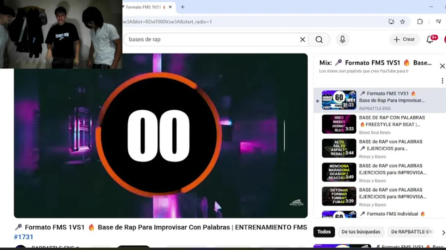Click the Crear button
This screenshot has width=446, height=250.
click(404, 40)
